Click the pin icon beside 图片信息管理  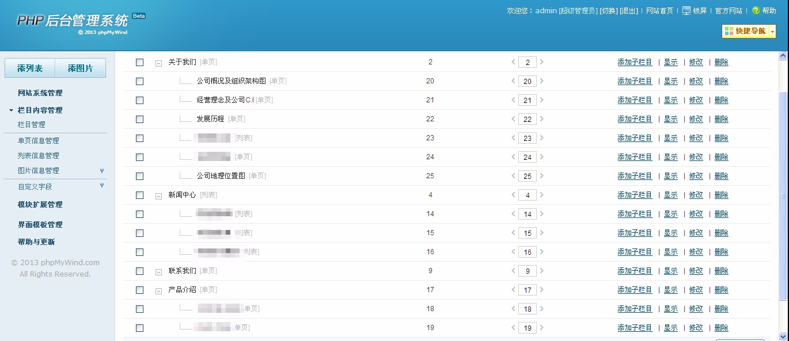tap(101, 170)
